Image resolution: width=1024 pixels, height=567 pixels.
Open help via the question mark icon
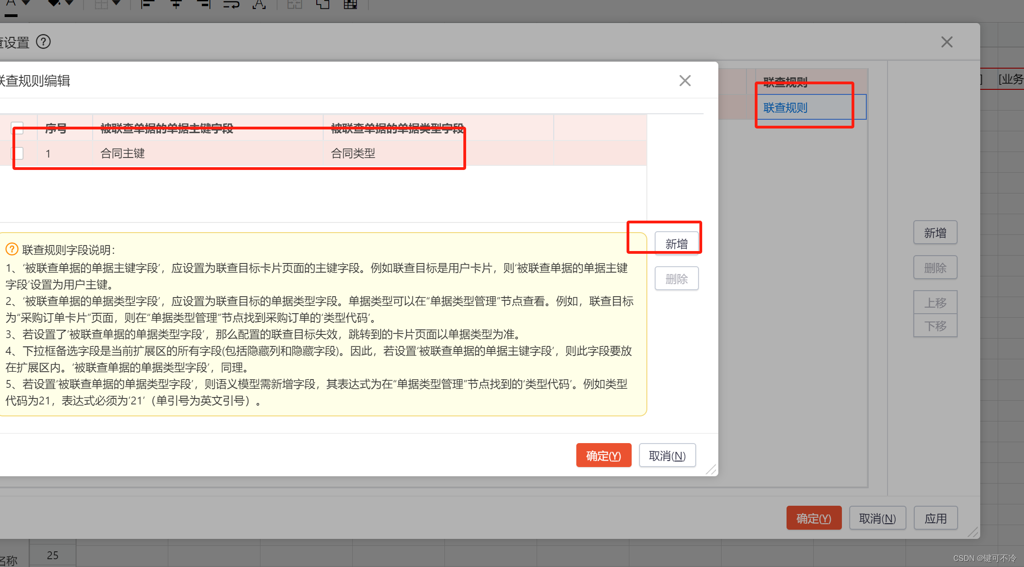(x=43, y=42)
